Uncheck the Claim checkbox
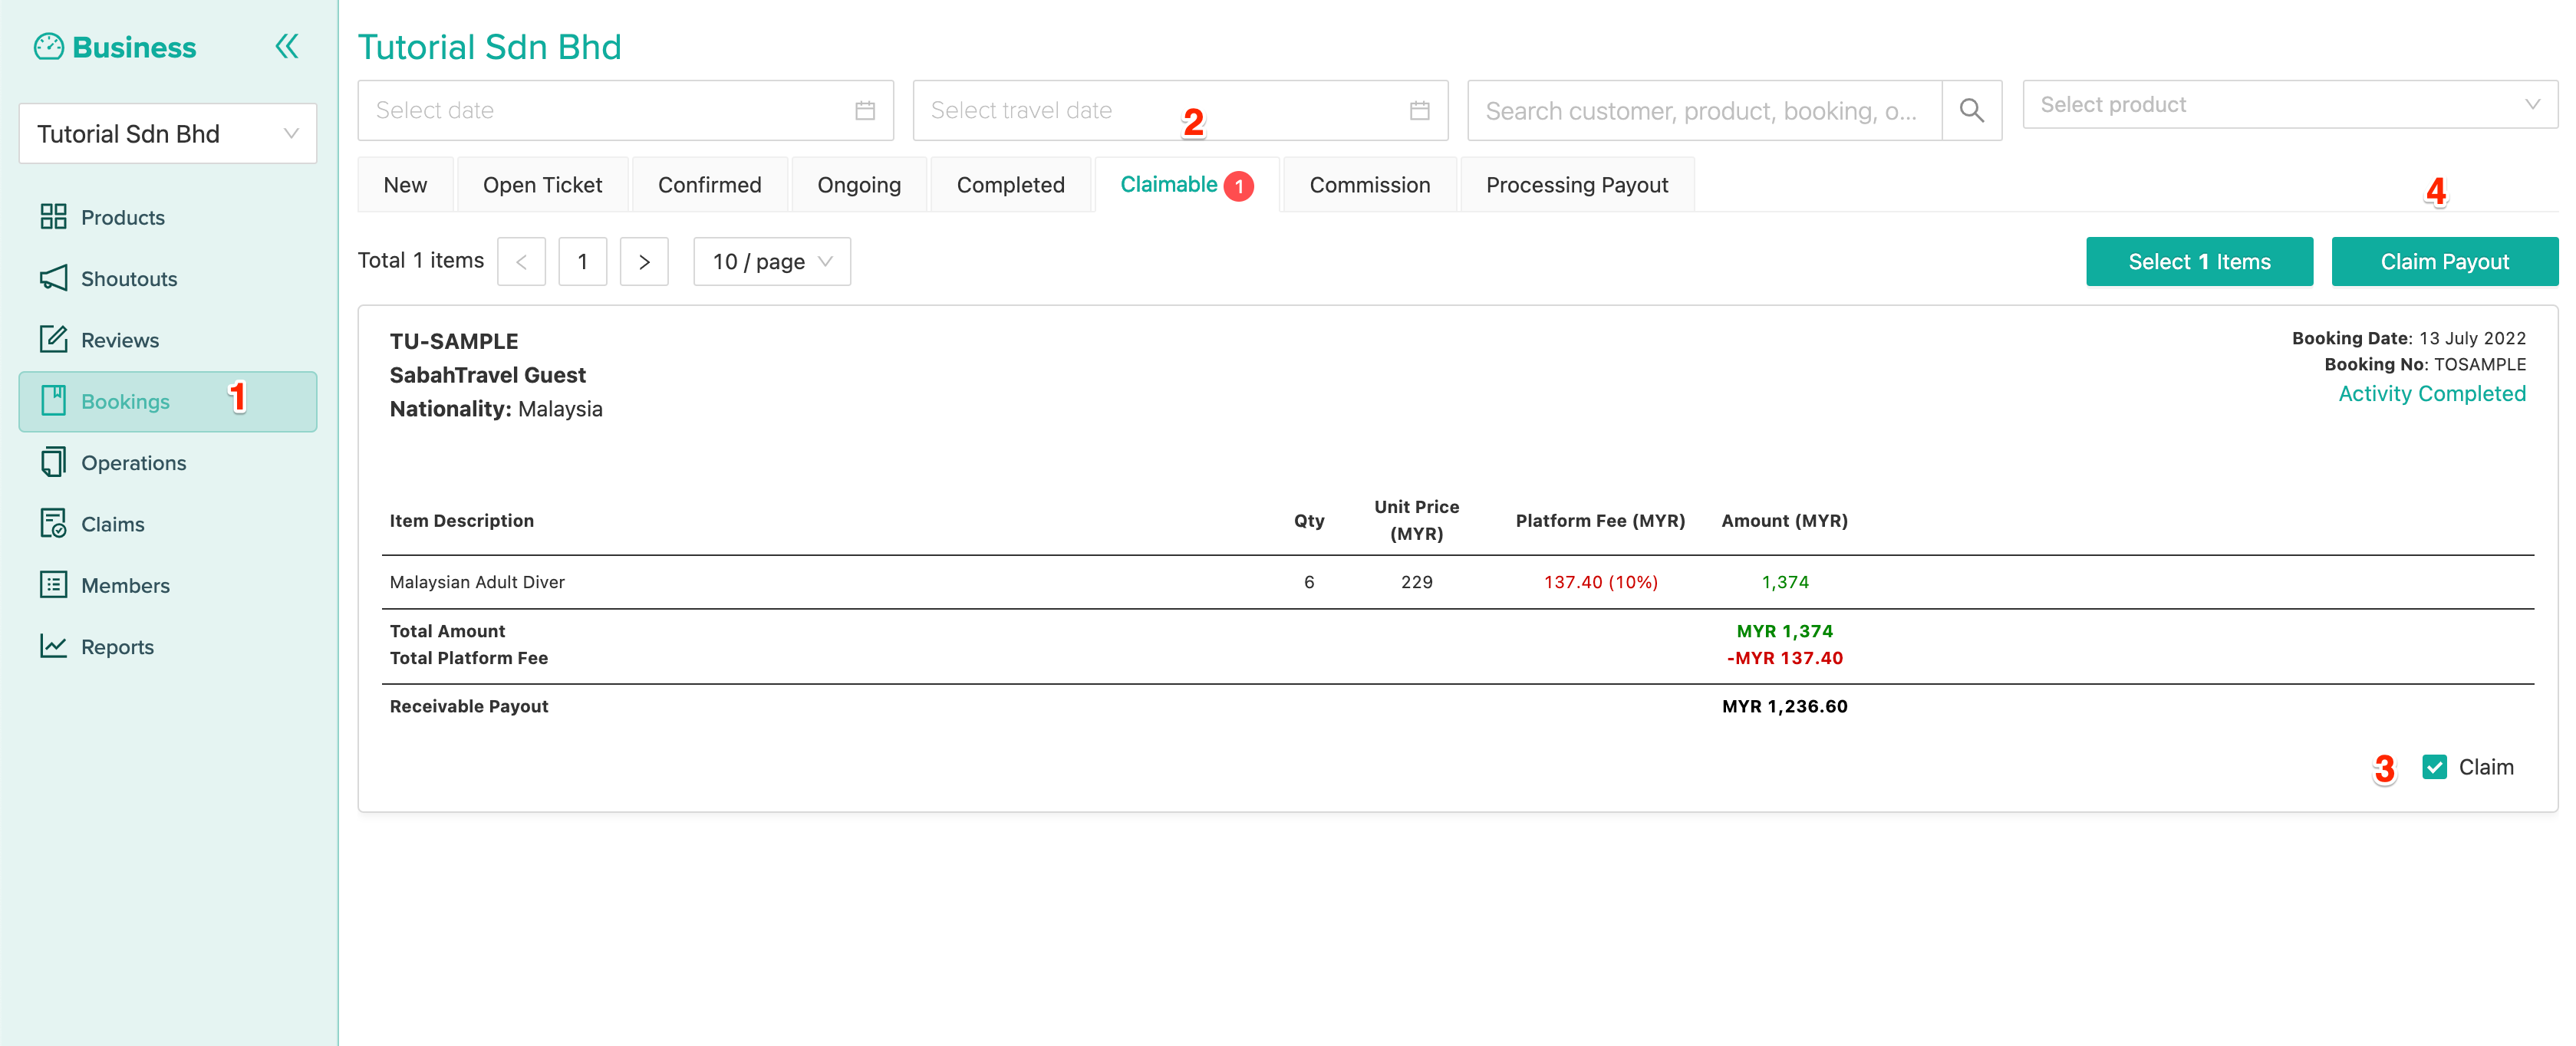Screen dimensions: 2576x1046 [2434, 767]
